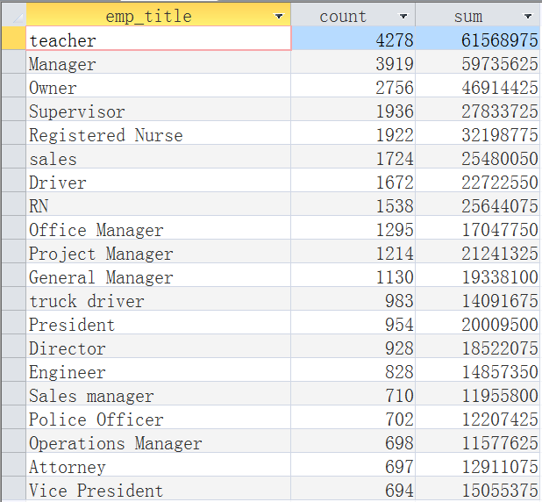Click the count value 928
This screenshot has height=502, width=542.
(399, 348)
